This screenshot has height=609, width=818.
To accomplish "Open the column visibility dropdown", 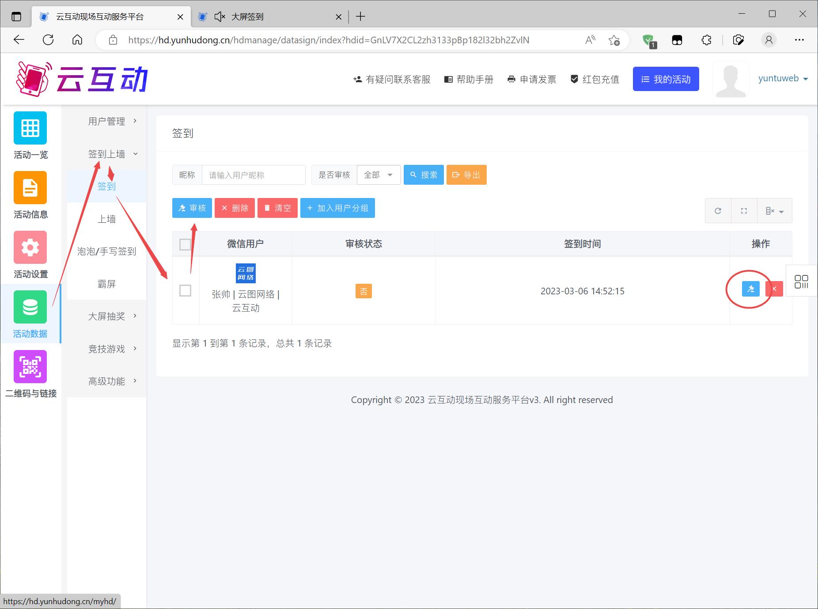I will pos(774,211).
